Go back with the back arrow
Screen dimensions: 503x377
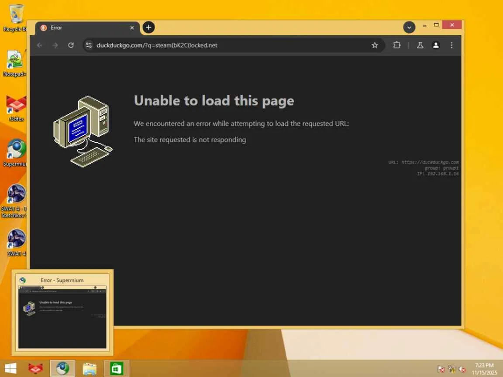[39, 45]
